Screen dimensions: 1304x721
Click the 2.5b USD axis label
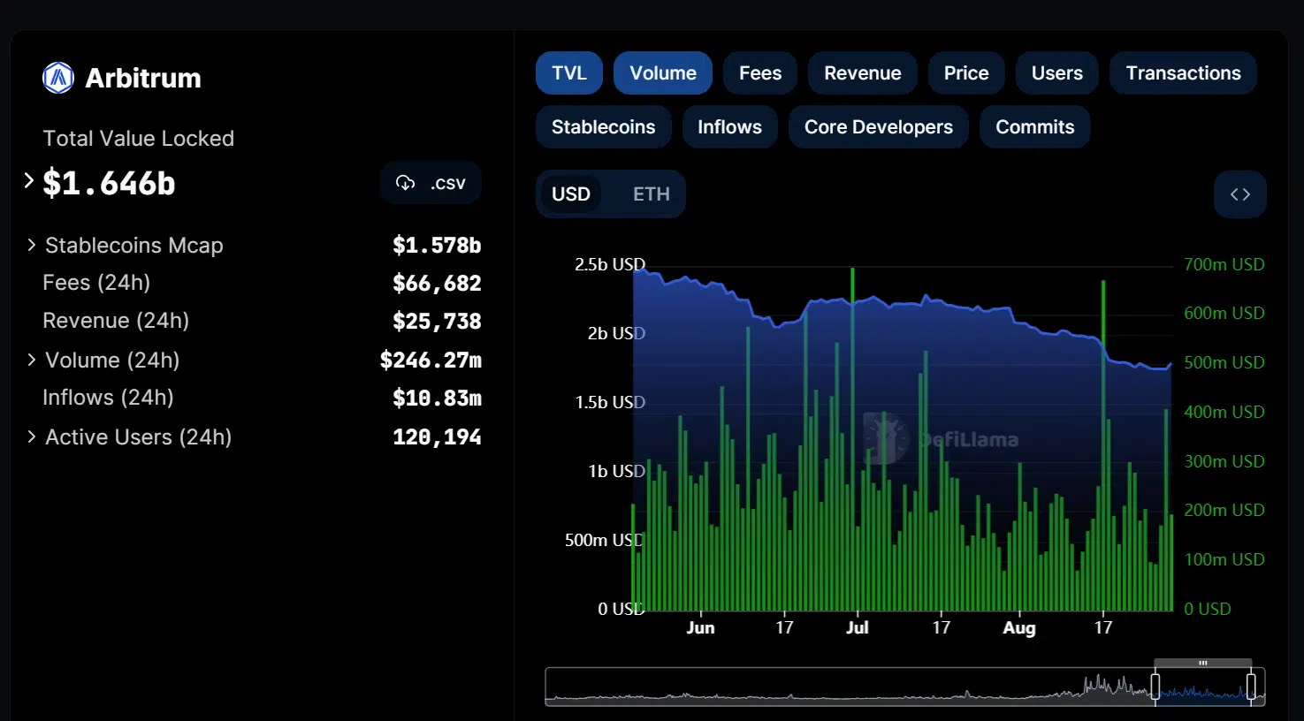(610, 264)
